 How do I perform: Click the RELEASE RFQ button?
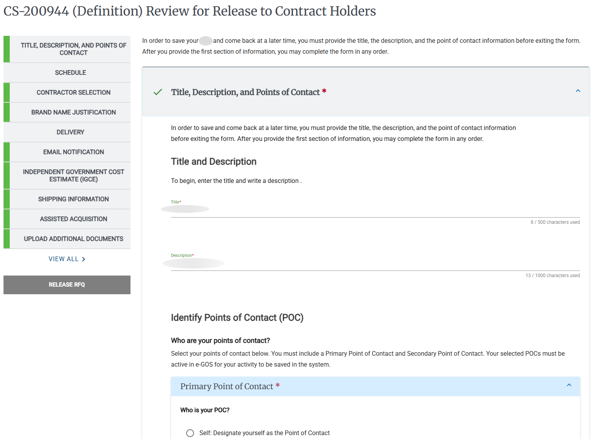pyautogui.click(x=67, y=284)
